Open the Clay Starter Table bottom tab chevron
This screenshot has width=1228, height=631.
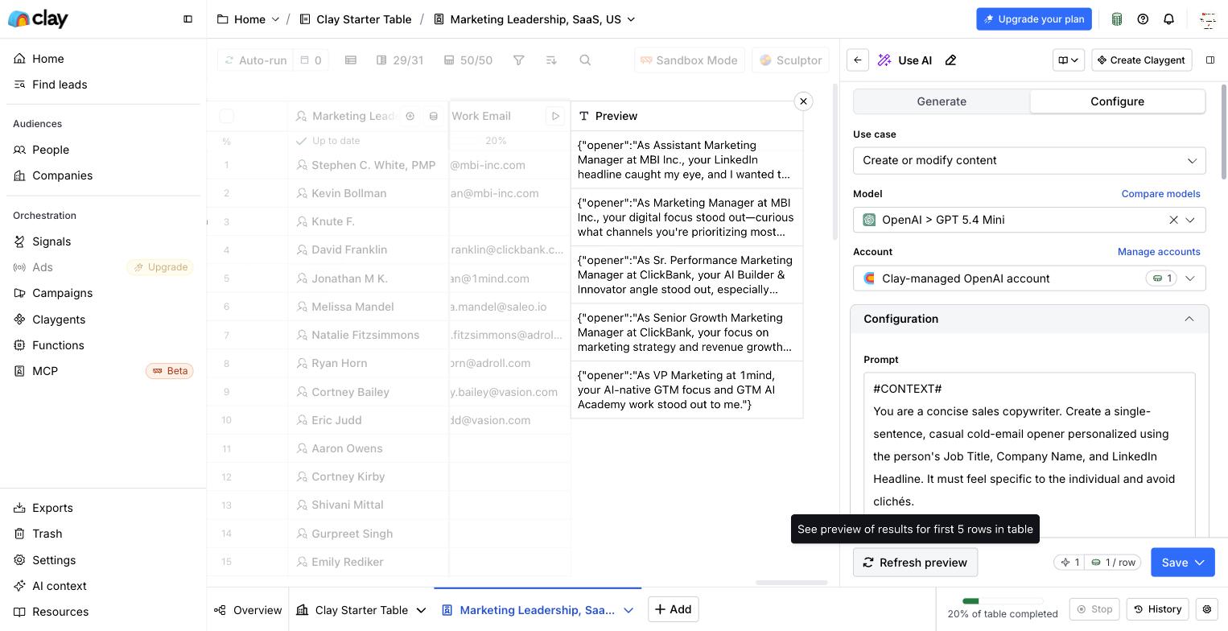pos(421,610)
